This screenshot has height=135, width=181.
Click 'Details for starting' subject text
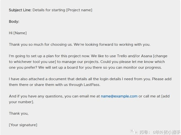[49, 10]
